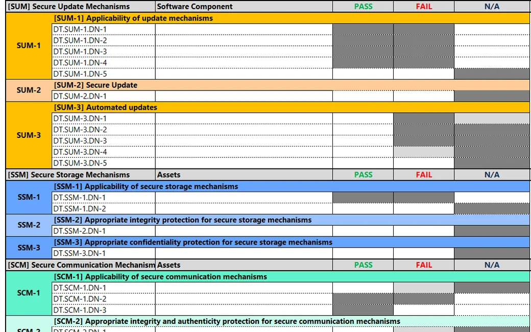Select the N/A cell for DT.SUM-1.DN-1
The width and height of the screenshot is (531, 332).
pos(492,29)
